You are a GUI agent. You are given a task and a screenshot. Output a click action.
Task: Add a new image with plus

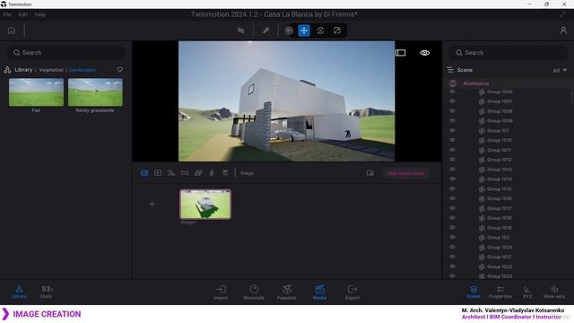point(152,205)
